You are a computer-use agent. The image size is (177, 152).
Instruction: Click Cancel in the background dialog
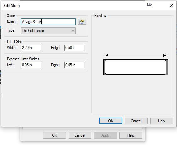click(x=80, y=135)
